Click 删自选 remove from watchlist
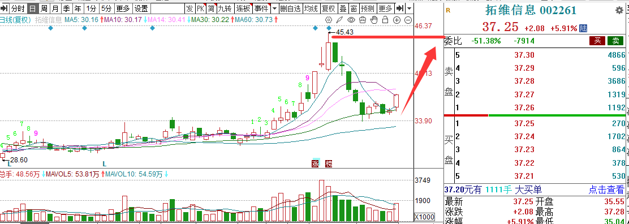The height and width of the screenshot is (224, 629). pyautogui.click(x=290, y=8)
